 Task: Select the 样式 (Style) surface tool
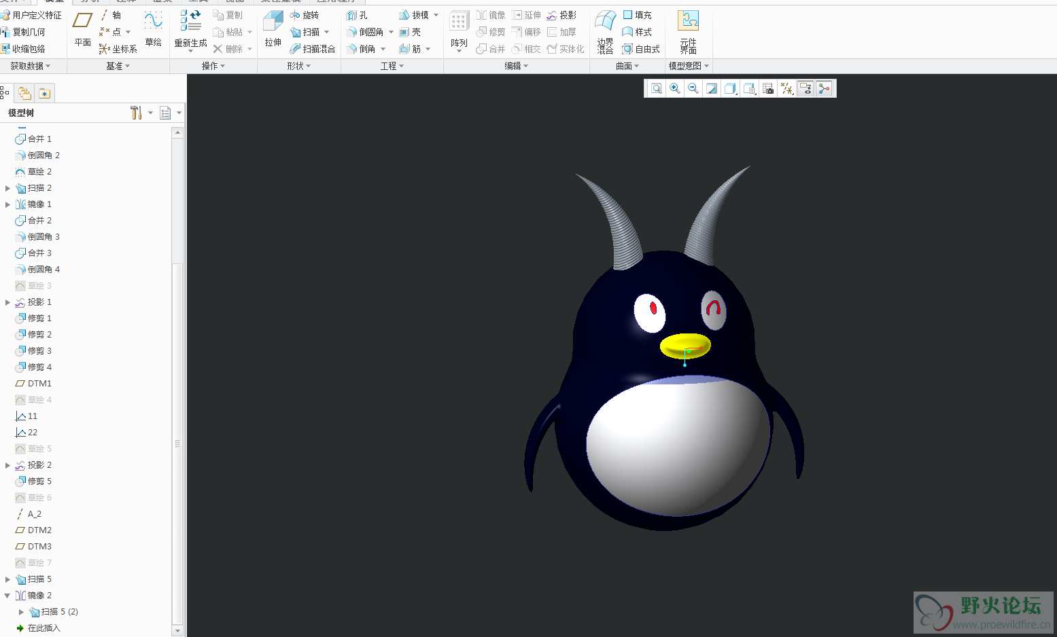click(637, 32)
